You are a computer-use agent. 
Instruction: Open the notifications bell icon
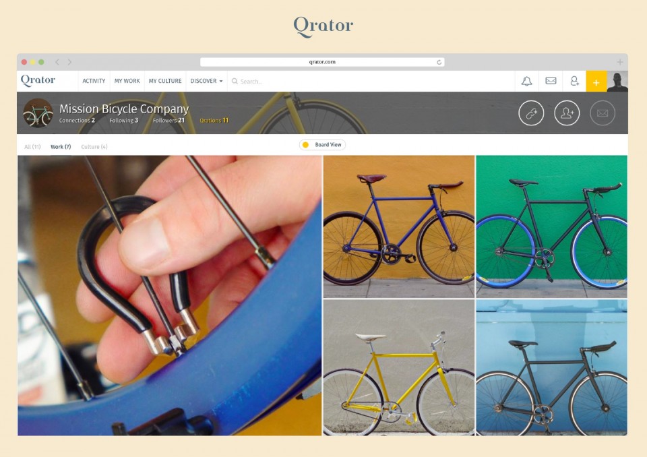pyautogui.click(x=526, y=81)
